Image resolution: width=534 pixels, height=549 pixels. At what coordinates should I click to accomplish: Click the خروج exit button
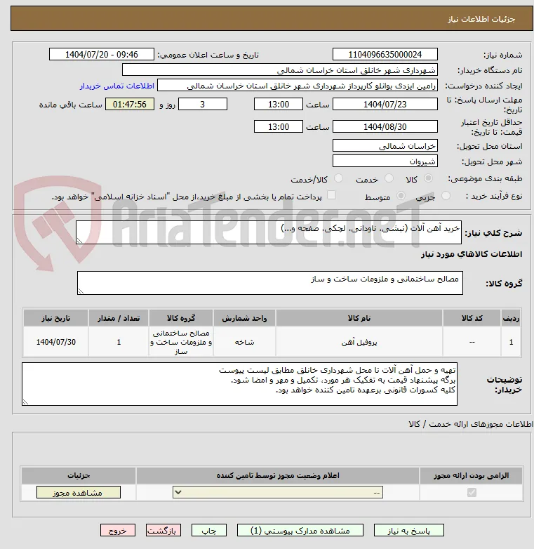(118, 531)
